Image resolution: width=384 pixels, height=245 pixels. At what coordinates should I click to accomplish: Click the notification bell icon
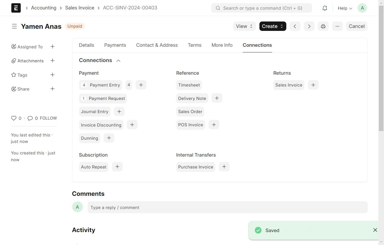(325, 8)
